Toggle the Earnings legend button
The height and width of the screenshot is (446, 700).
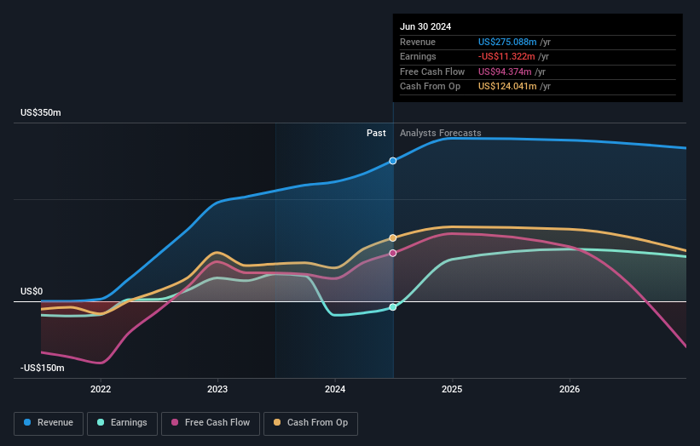[x=122, y=423]
